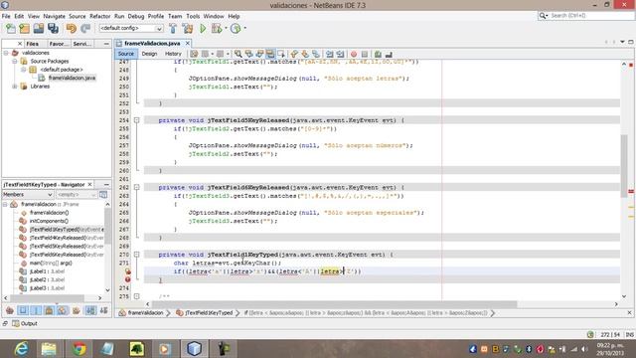This screenshot has height=358, width=636.
Task: Toggle Show Fields navigator filter
Action: coord(23,311)
